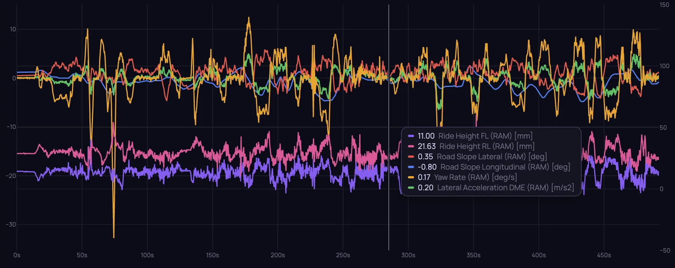Viewport: 675px width, 268px height.
Task: Click the -10 label on the left axis
Action: tap(11, 127)
